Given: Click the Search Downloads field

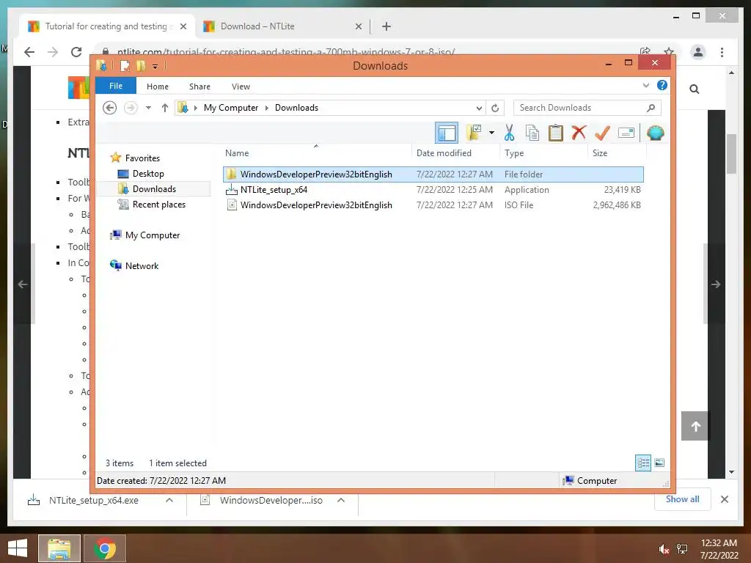Looking at the screenshot, I should click(x=587, y=108).
